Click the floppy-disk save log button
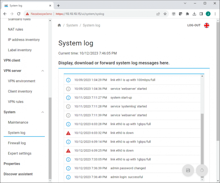 [x=188, y=170]
